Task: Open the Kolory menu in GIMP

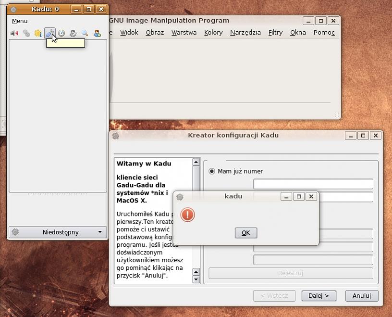Action: pos(213,33)
